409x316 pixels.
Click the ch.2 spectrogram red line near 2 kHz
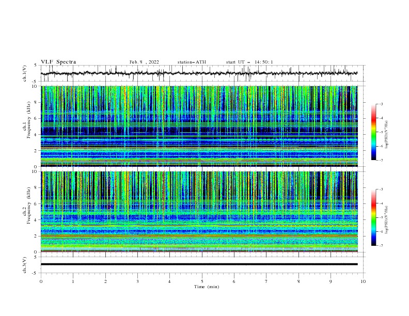pos(199,236)
